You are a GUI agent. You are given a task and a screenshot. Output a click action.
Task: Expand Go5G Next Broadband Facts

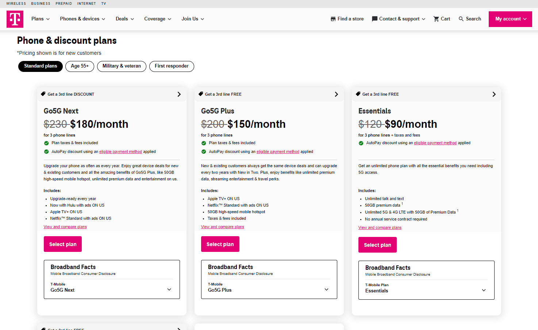[x=169, y=289]
